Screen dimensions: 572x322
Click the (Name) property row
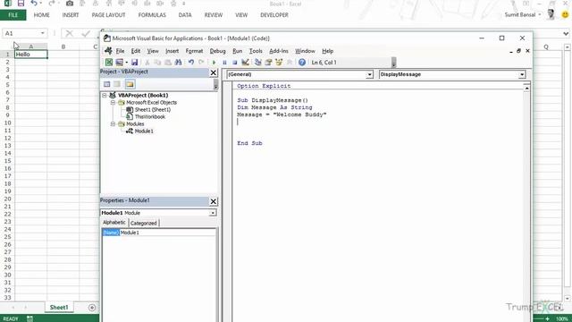159,233
